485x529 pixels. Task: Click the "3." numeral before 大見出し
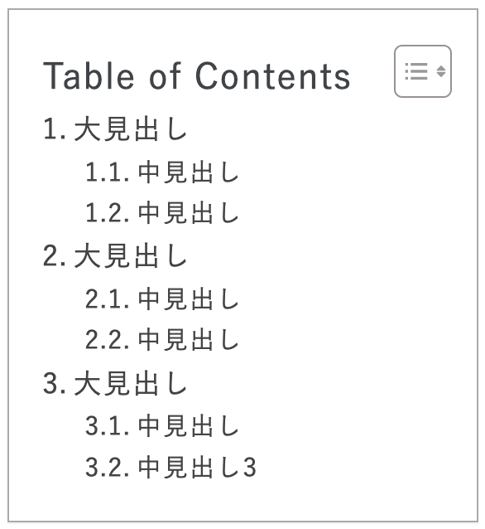click(55, 383)
